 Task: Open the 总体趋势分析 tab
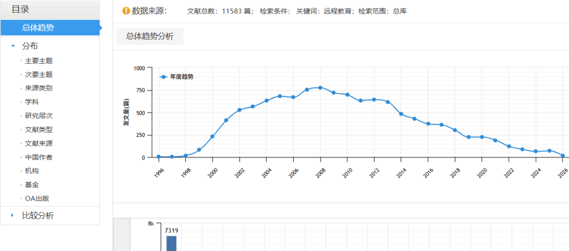click(150, 36)
